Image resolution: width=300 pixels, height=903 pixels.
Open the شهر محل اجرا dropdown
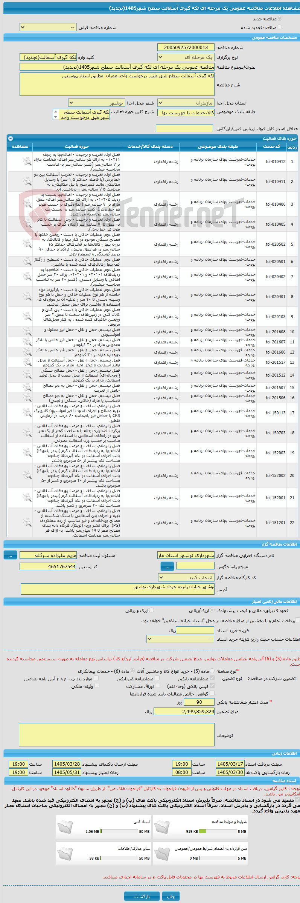pos(96,103)
